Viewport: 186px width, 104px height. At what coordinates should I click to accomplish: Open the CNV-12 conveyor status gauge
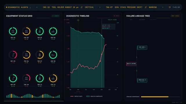(53, 78)
